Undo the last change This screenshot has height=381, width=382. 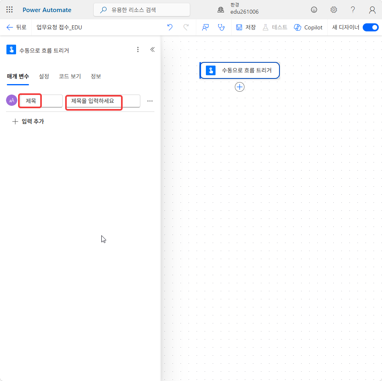point(170,27)
